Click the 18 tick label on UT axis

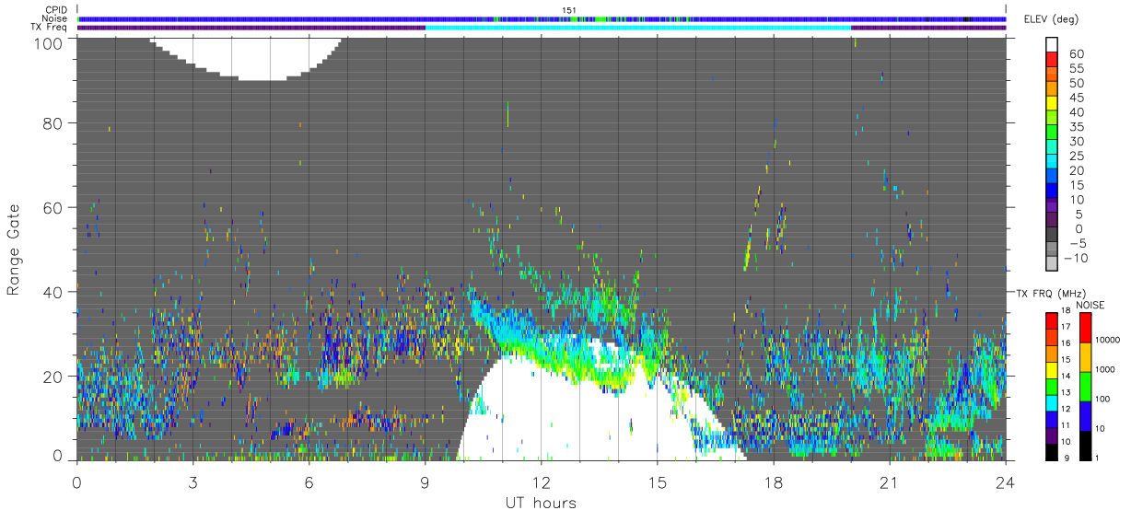773,481
